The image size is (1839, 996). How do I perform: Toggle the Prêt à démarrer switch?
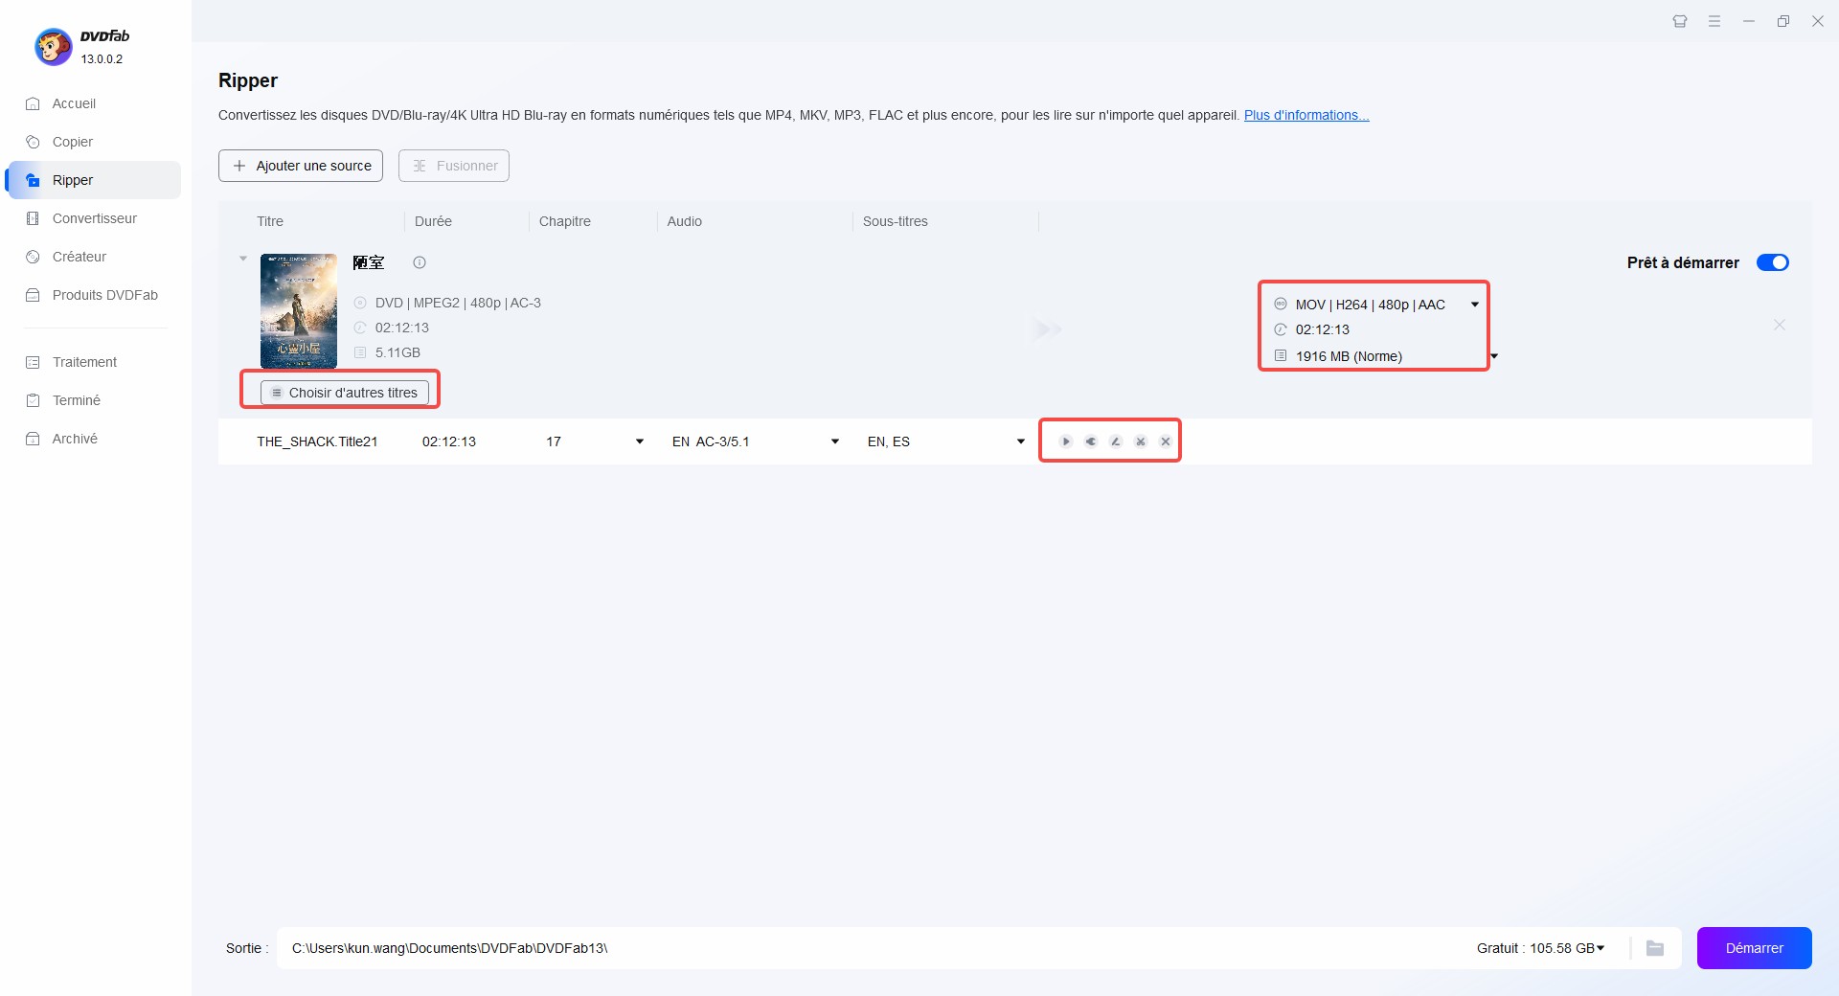(1773, 262)
